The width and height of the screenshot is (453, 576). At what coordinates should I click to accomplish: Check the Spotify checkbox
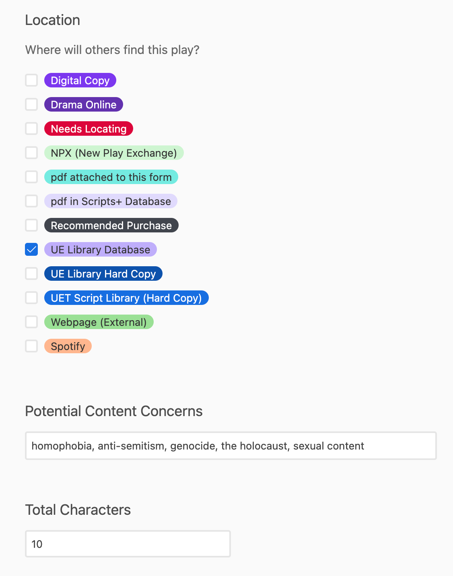[31, 346]
